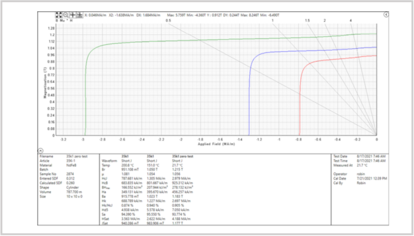Screen dimensions: 414x236
Task: Select the 35k1 zero test column header
Action: coord(181,156)
